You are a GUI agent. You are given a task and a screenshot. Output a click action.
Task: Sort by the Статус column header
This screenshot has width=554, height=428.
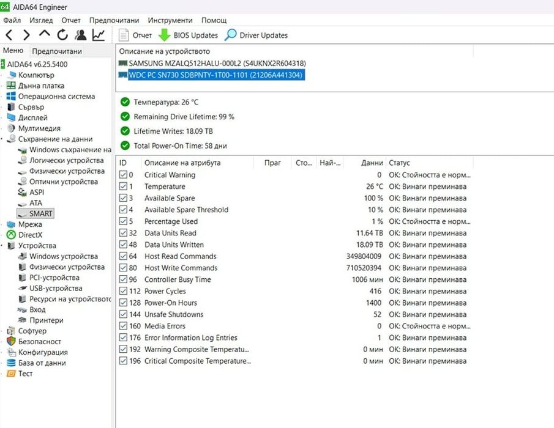(x=429, y=163)
